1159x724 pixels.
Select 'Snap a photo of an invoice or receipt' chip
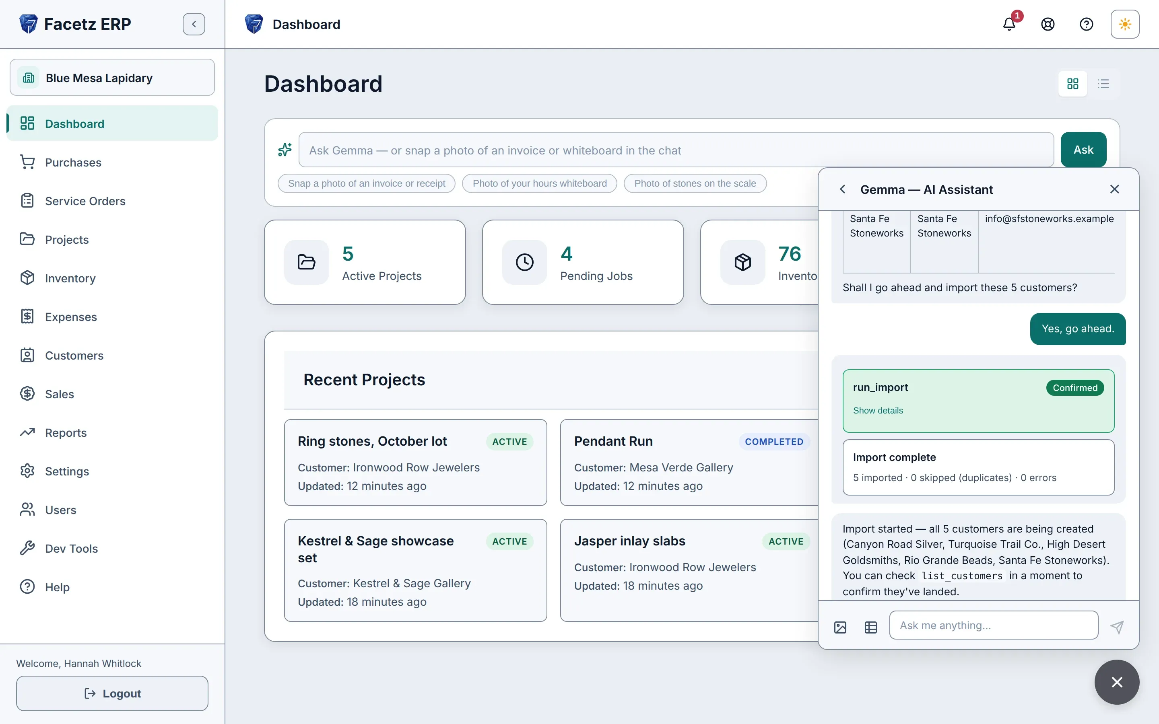366,183
